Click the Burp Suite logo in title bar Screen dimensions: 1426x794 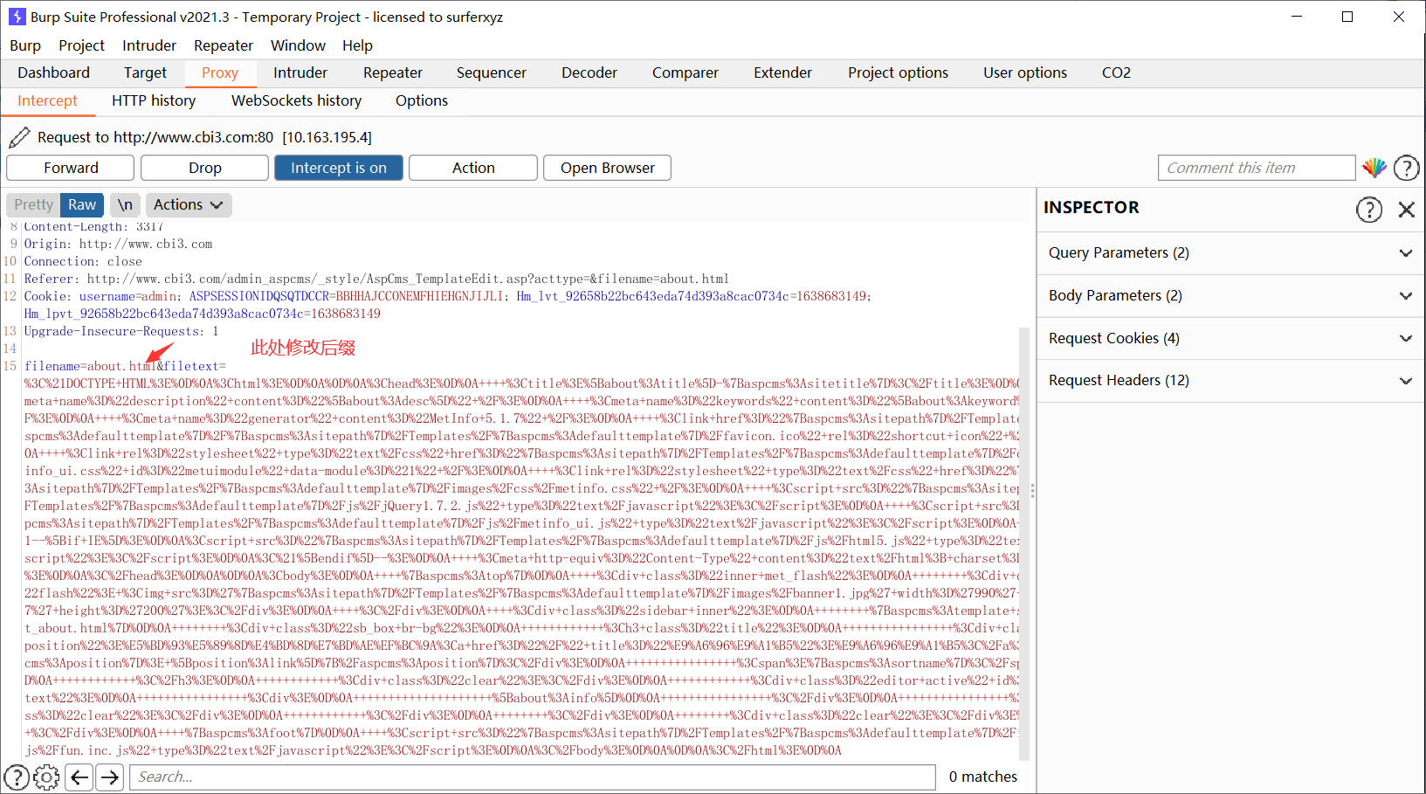tap(17, 17)
